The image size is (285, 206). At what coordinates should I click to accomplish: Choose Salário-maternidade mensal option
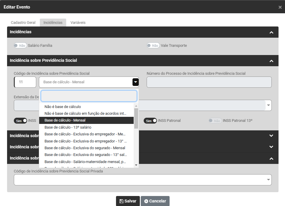click(x=86, y=162)
